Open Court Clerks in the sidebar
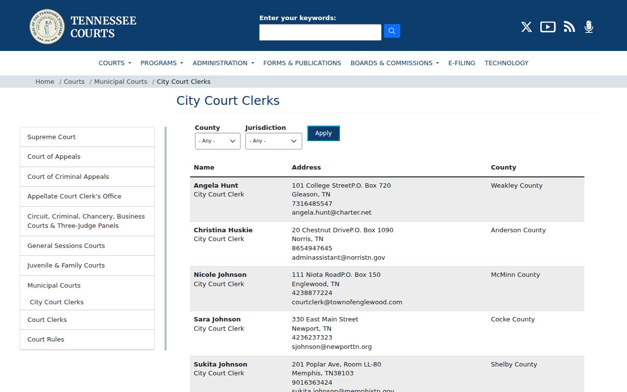The height and width of the screenshot is (392, 627). click(87, 320)
